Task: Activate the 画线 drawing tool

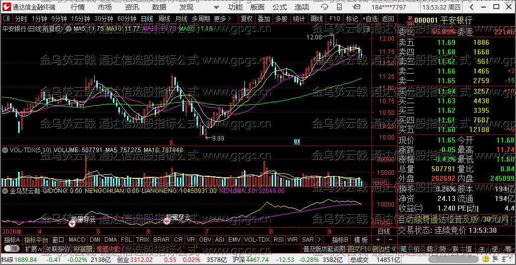Action: point(316,19)
